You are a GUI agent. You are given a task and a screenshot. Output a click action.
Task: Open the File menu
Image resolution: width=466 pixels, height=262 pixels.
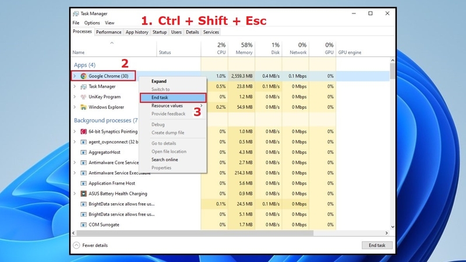click(x=76, y=23)
